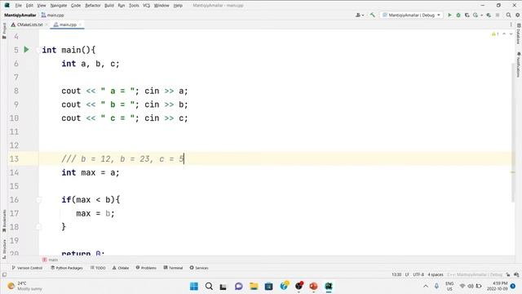Screen dimensions: 522x294
Task: Click MantiqiyAmallar project breadcrumb in navigation bar
Action: [x=20, y=15]
